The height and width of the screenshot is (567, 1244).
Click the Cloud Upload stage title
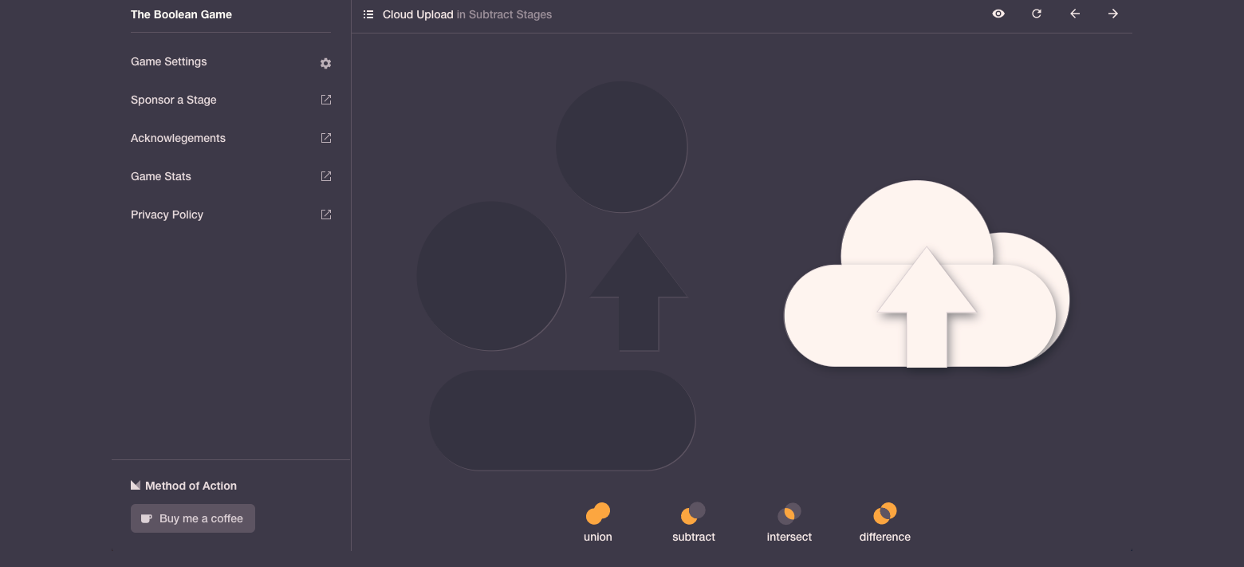click(418, 14)
